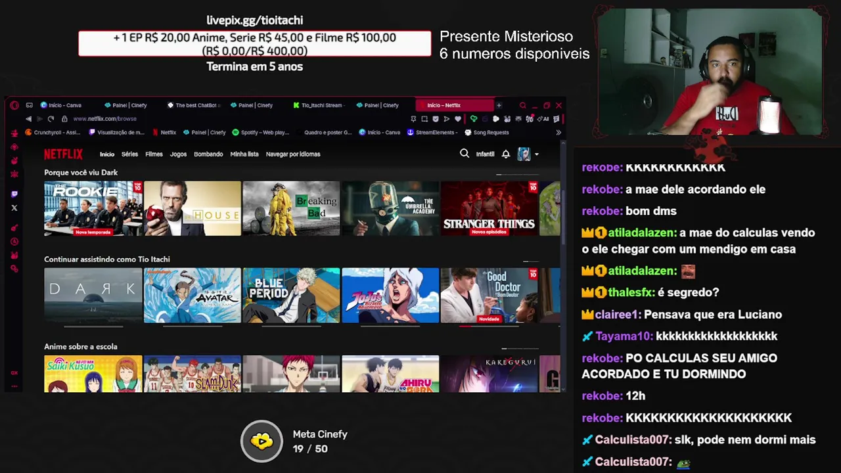841x473 pixels.
Task: Select Início in Netflix navigation
Action: [x=107, y=154]
